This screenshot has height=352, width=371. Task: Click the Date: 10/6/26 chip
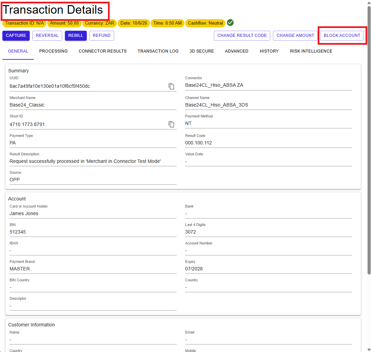point(134,23)
